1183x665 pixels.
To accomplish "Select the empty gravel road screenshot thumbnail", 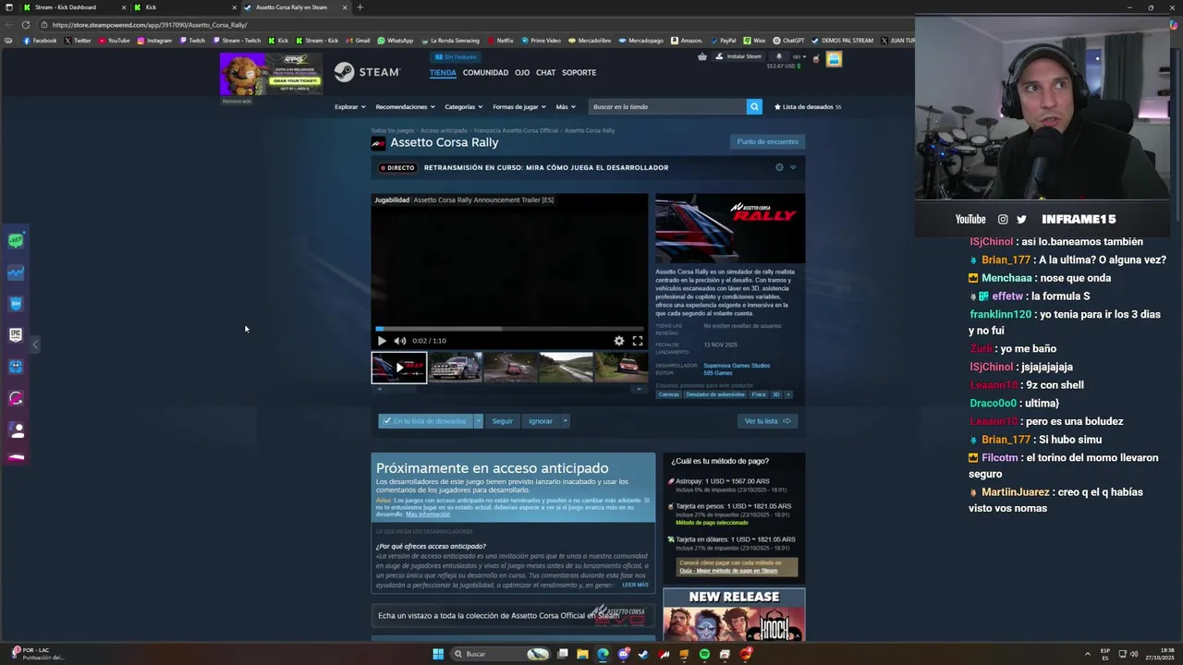I will tap(566, 367).
